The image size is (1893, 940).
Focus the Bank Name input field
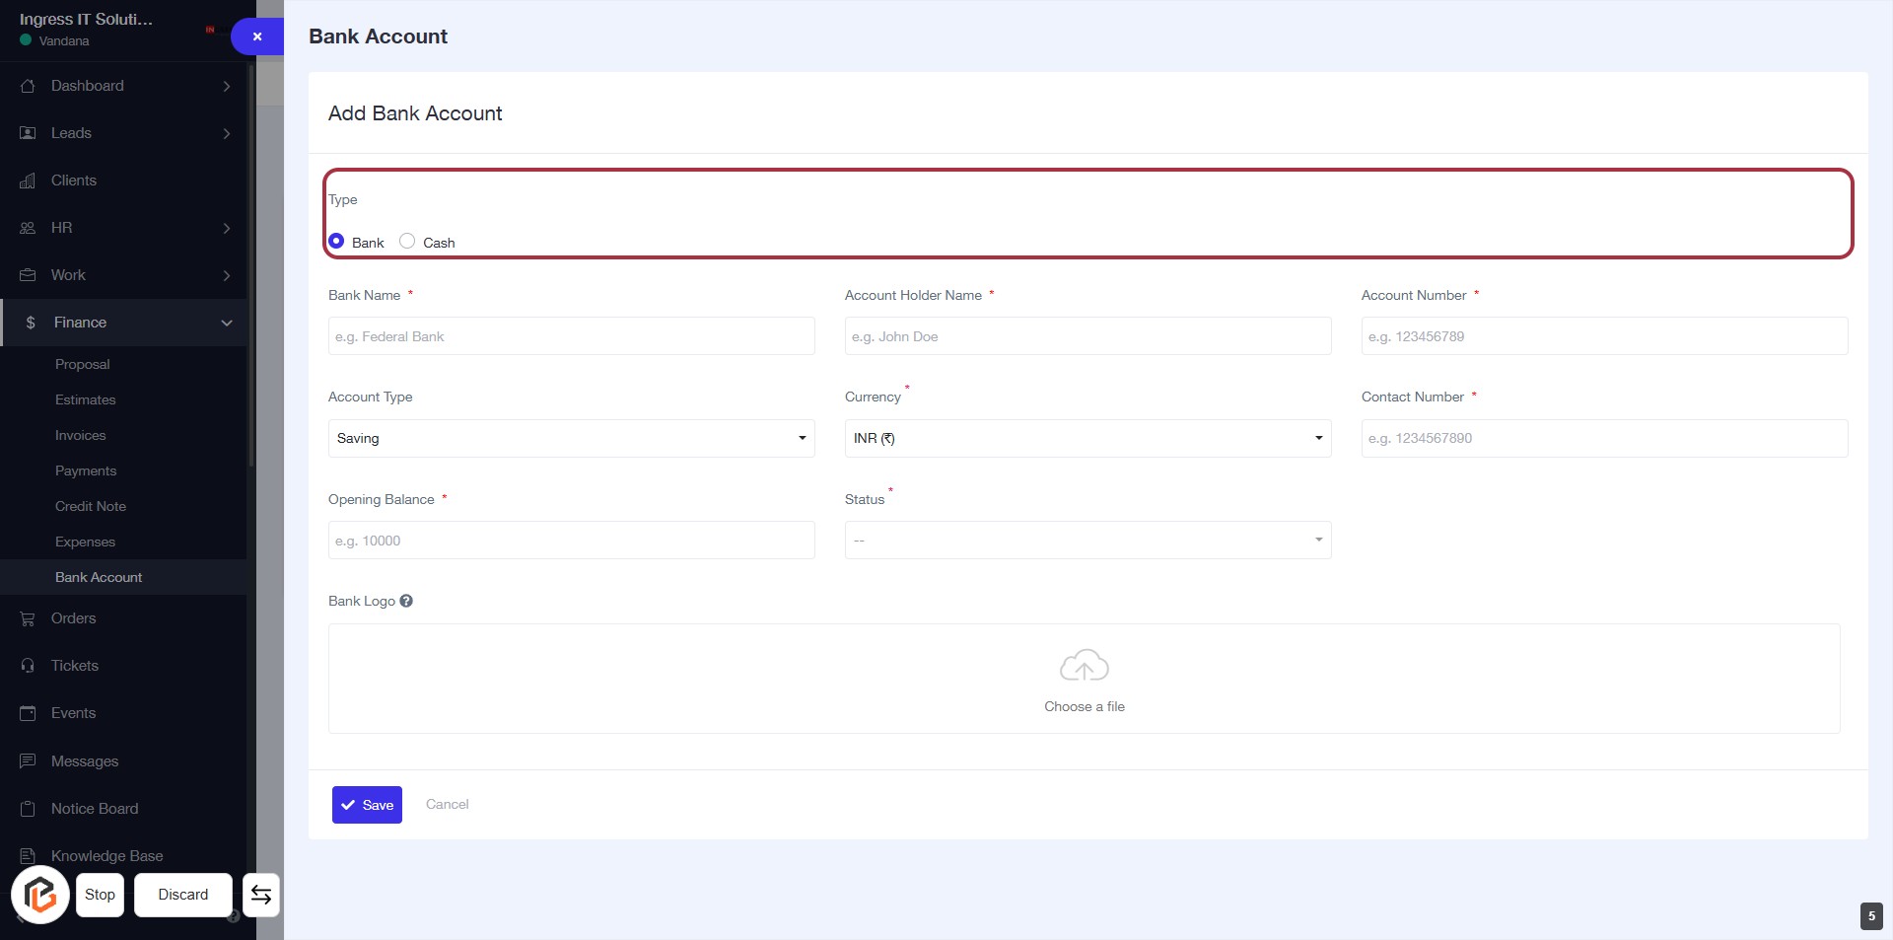[571, 336]
